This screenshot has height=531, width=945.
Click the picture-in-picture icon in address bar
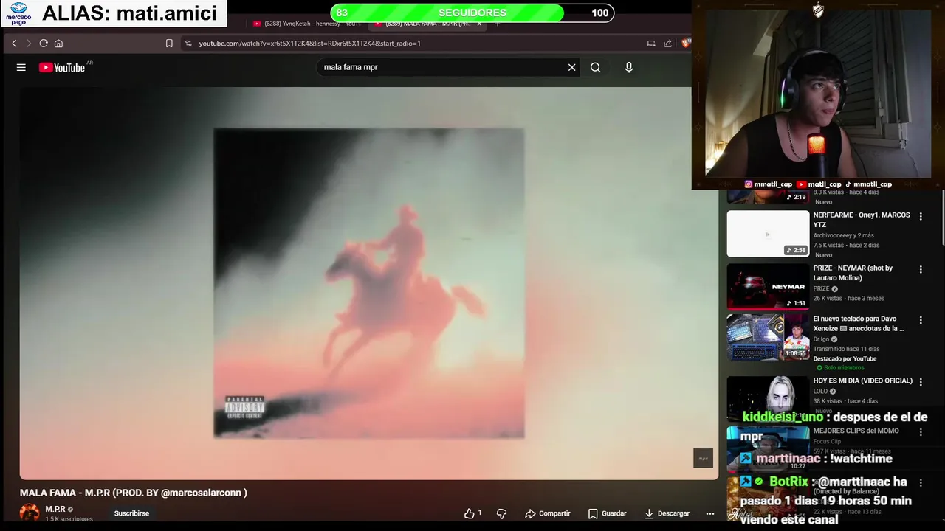pyautogui.click(x=651, y=44)
